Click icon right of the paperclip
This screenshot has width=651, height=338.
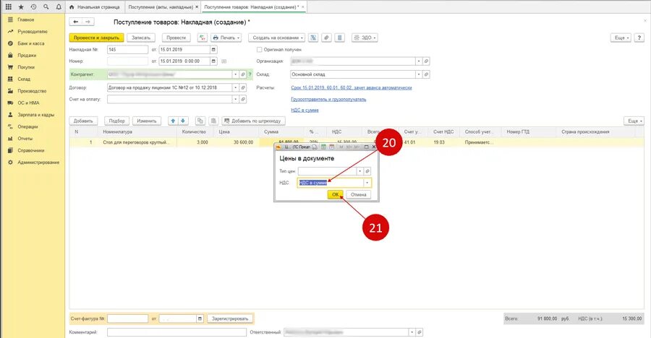(340, 38)
